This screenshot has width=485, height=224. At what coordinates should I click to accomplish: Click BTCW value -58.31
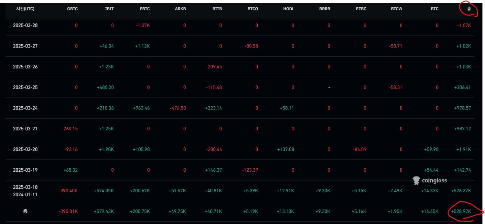395,88
